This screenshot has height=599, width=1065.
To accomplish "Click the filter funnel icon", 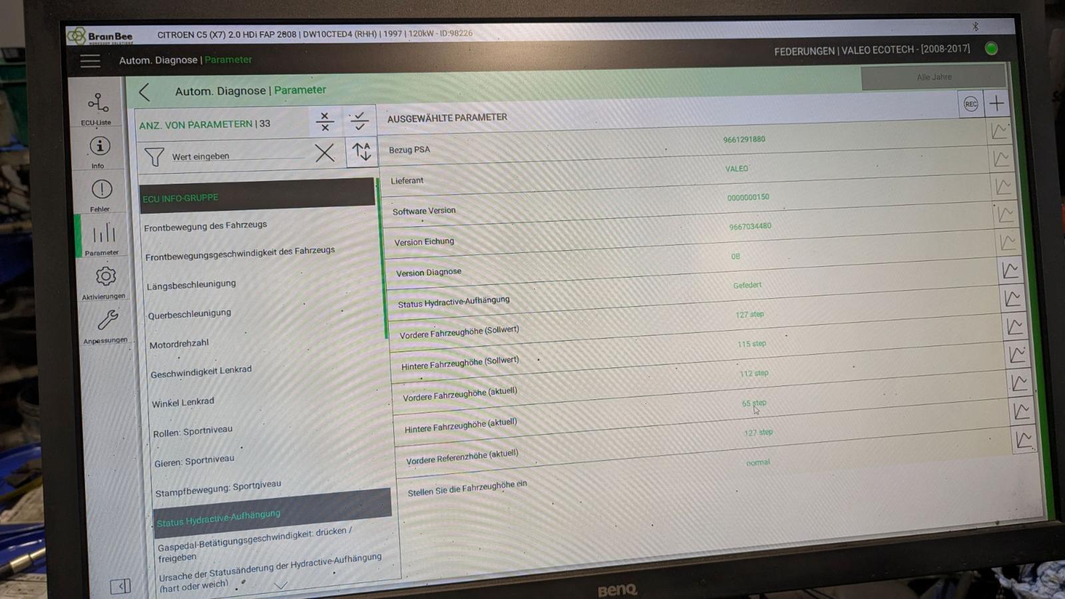I will click(x=154, y=157).
